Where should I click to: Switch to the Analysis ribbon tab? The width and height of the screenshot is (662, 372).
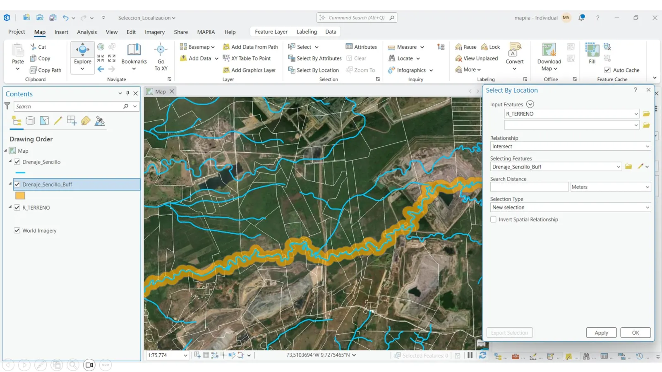pyautogui.click(x=87, y=32)
